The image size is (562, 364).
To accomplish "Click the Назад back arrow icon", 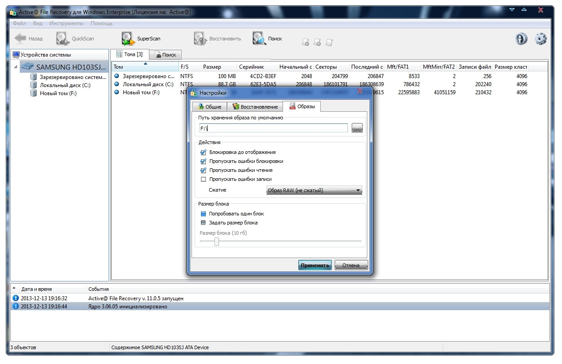I will point(20,39).
